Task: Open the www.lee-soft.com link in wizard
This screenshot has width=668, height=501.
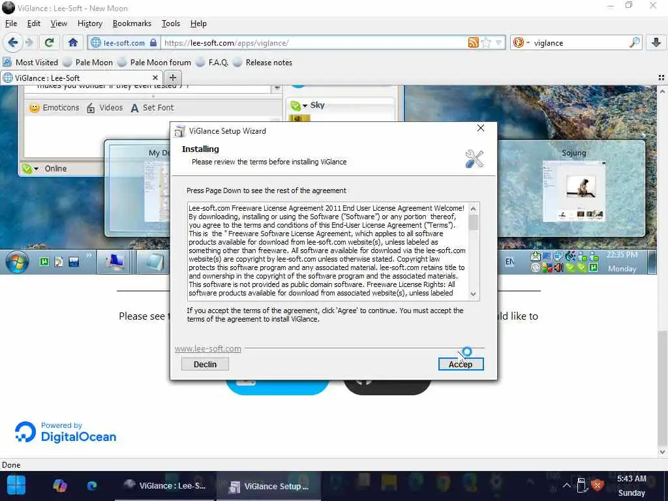Action: pyautogui.click(x=208, y=348)
